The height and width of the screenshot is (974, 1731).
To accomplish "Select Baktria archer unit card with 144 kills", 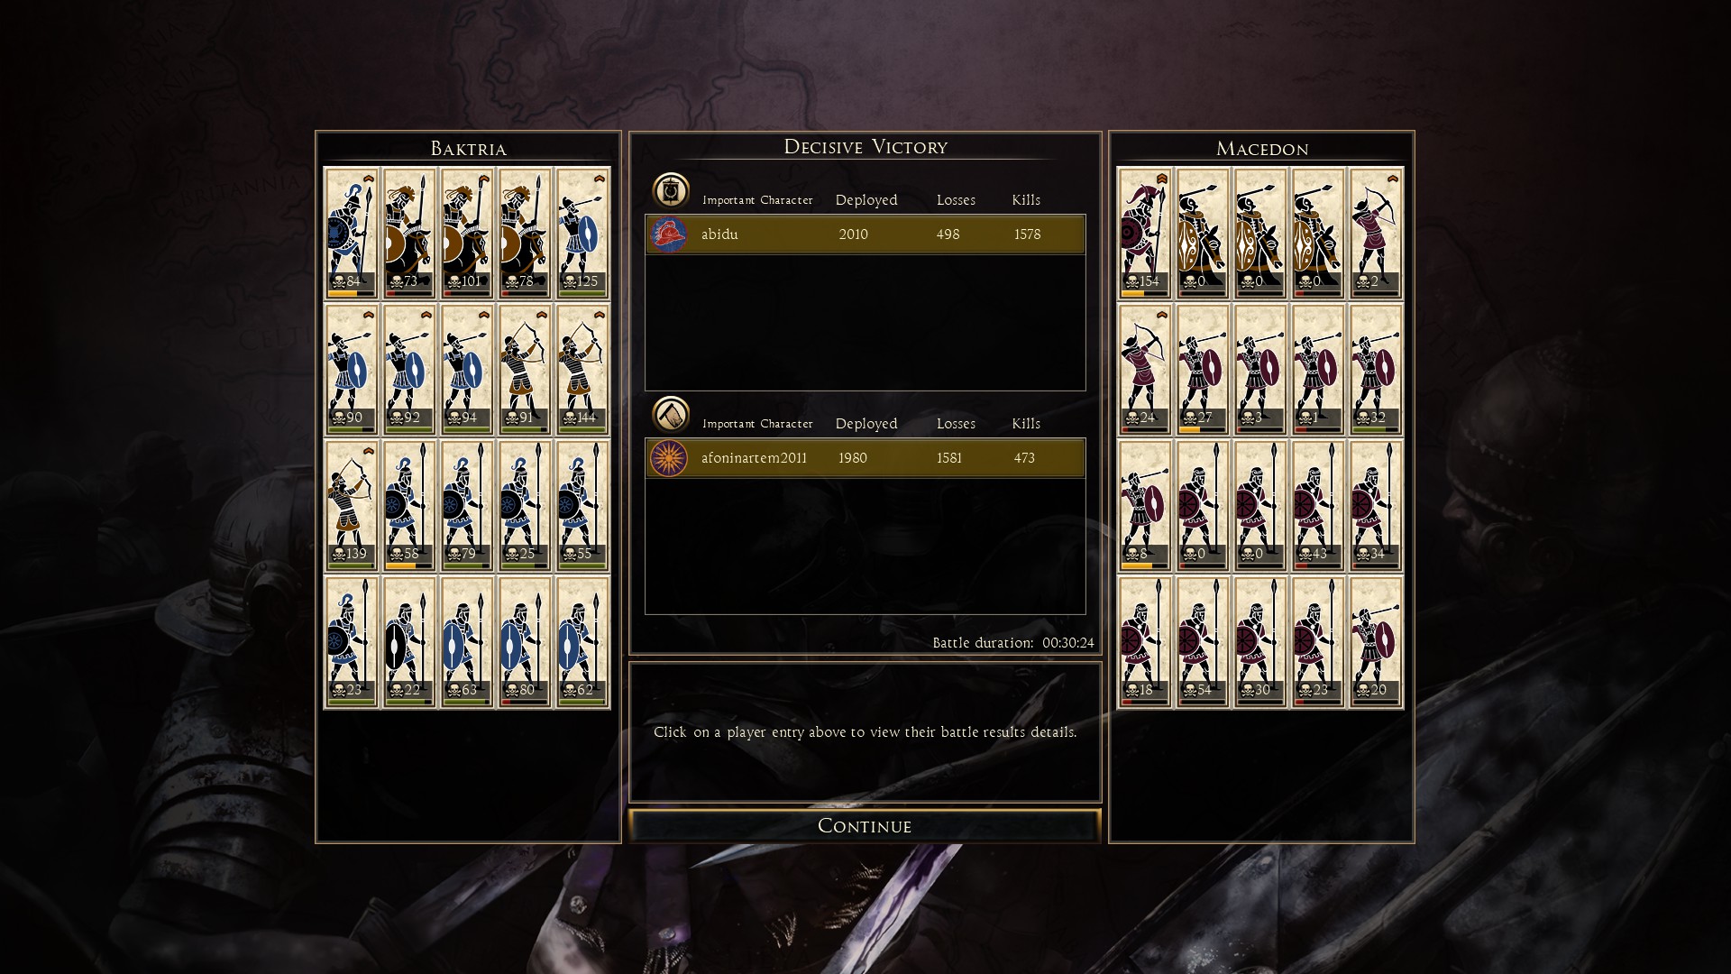I will click(x=582, y=369).
